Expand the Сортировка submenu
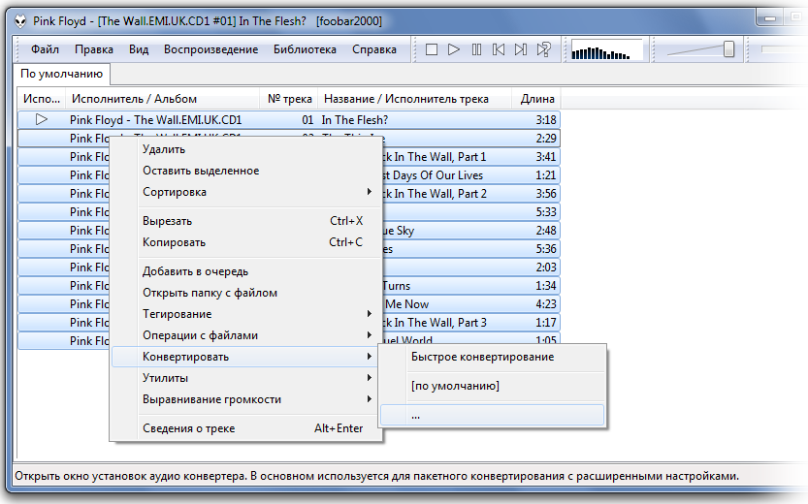 click(246, 192)
